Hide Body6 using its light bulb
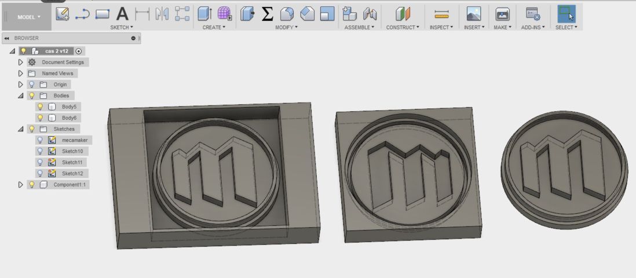 [40, 118]
